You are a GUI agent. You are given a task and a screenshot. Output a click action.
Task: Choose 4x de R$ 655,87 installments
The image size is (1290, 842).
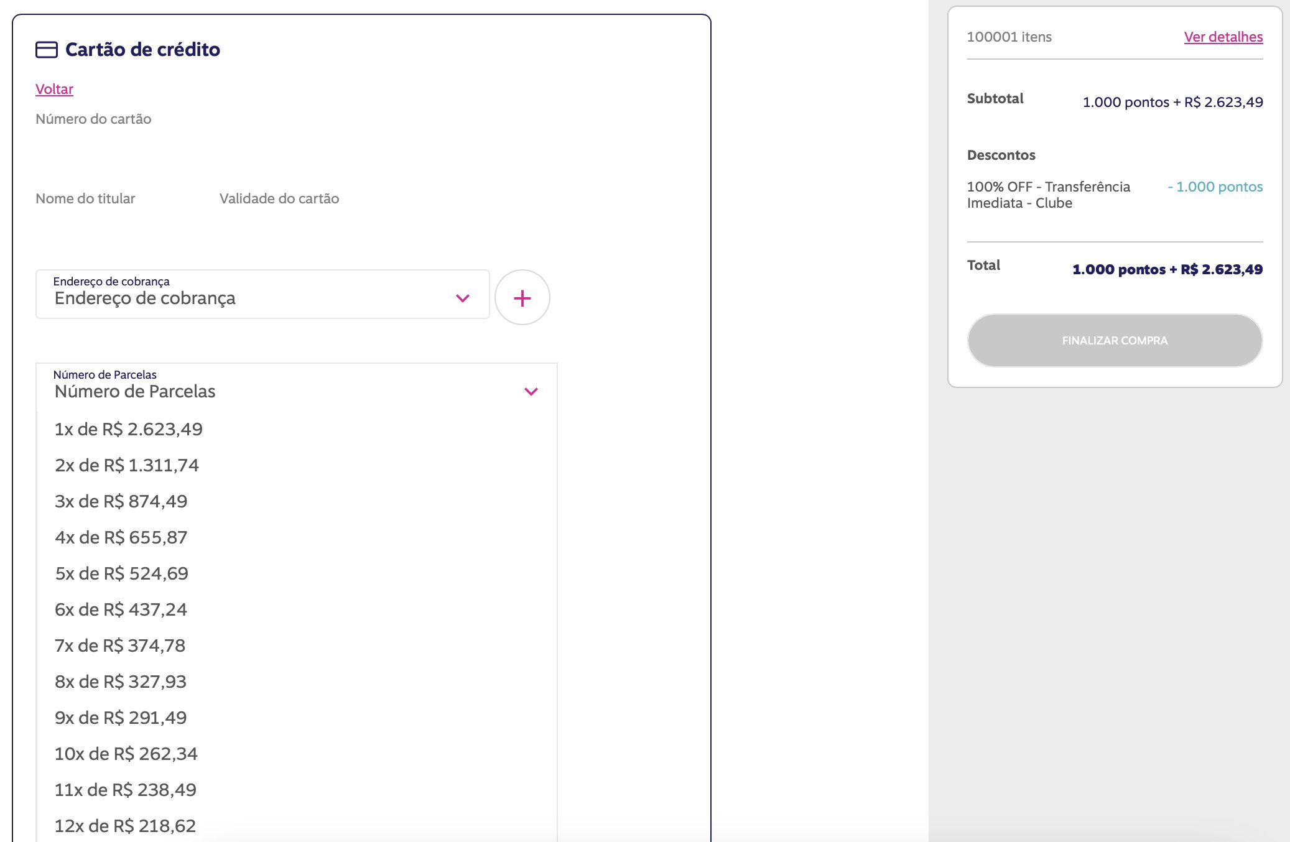[297, 537]
